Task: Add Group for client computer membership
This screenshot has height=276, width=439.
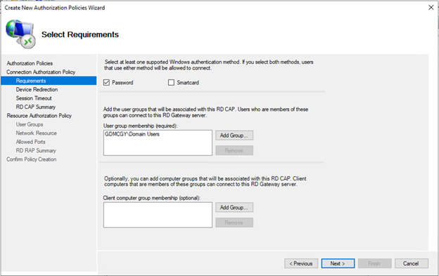Action: pyautogui.click(x=234, y=207)
